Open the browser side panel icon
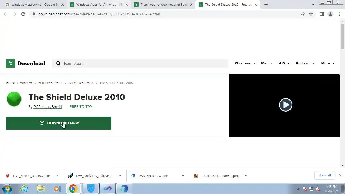This screenshot has width=345, height=194. click(322, 14)
